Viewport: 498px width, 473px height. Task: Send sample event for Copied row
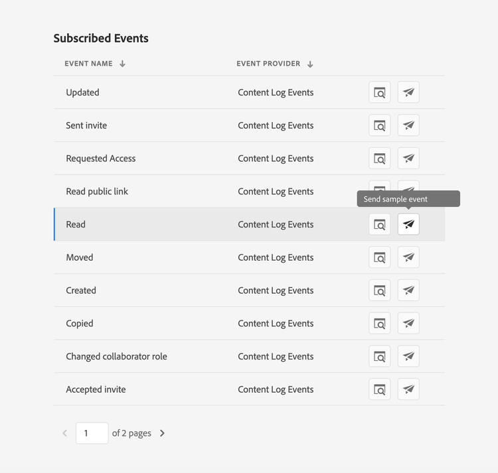coord(408,323)
